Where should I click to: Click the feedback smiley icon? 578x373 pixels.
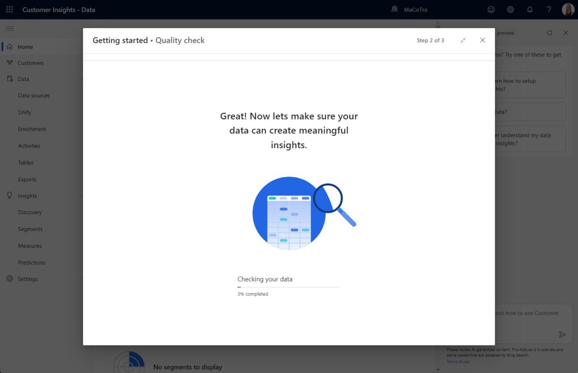tap(491, 10)
